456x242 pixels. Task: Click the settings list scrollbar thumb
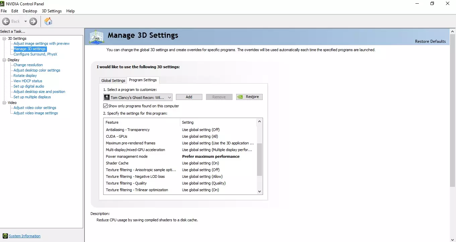pyautogui.click(x=259, y=159)
